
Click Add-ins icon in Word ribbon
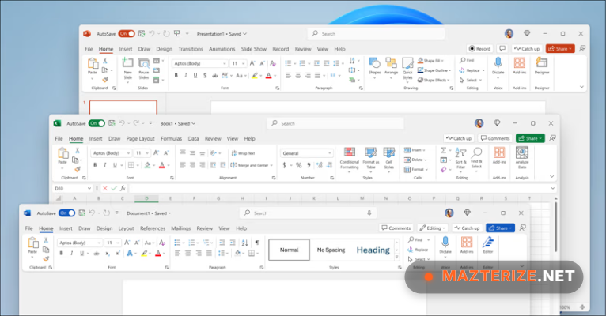[467, 245]
